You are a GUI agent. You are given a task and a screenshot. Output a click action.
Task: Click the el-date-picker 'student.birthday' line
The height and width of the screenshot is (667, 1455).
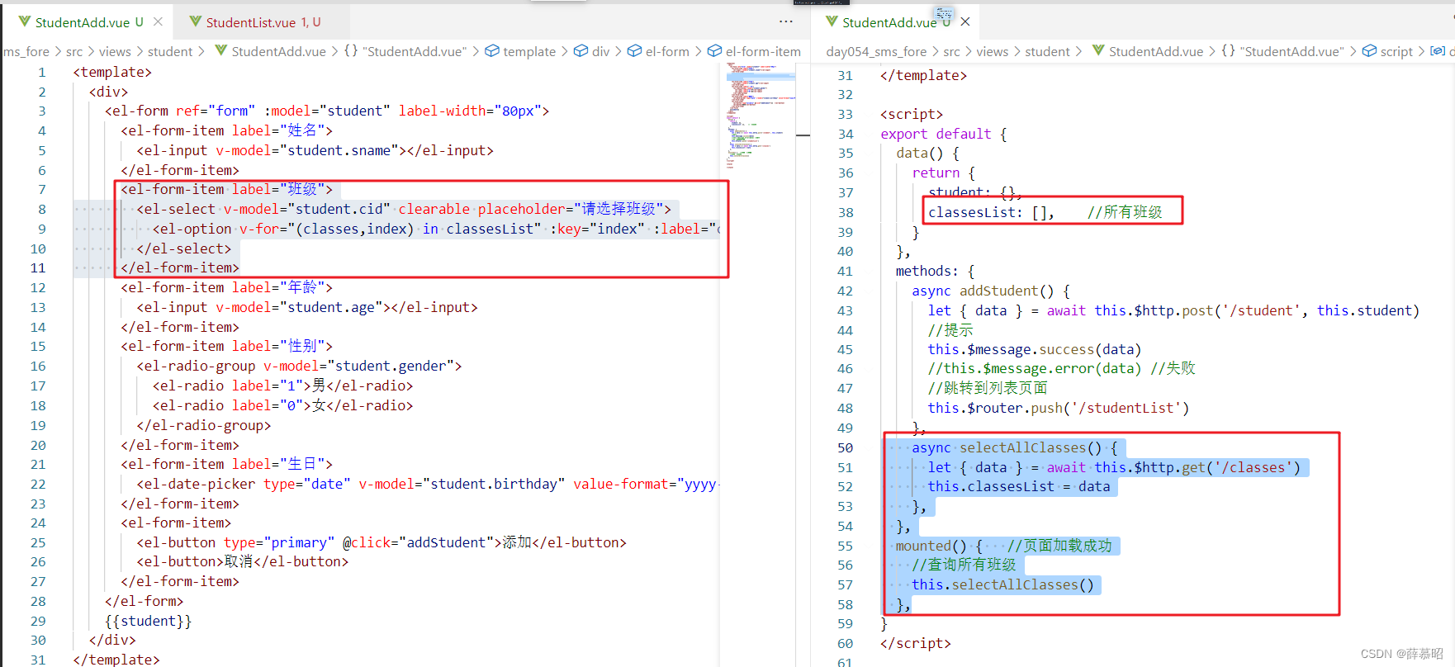pyautogui.click(x=428, y=484)
